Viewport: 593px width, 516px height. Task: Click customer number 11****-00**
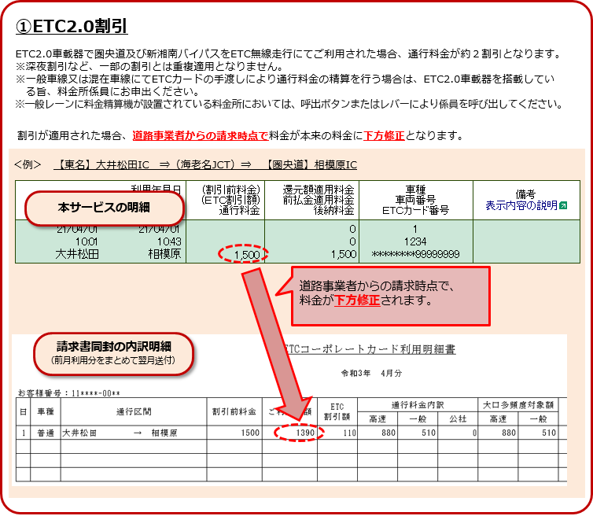(x=69, y=393)
